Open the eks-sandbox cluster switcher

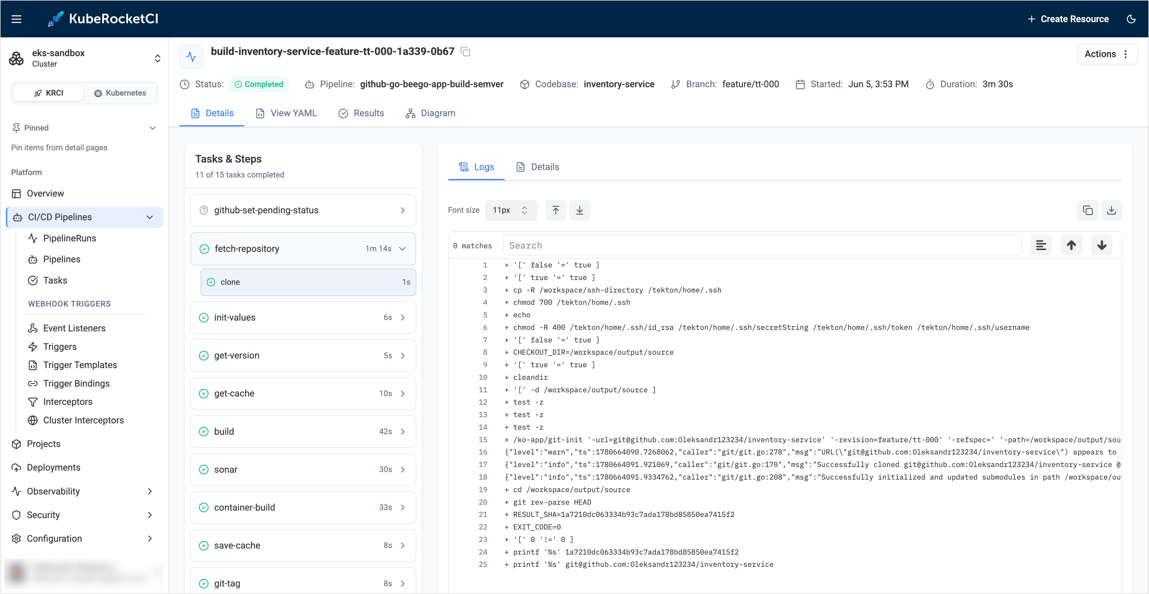coord(85,58)
